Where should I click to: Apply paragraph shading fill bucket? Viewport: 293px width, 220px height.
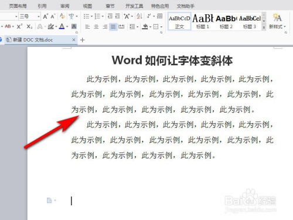145,27
